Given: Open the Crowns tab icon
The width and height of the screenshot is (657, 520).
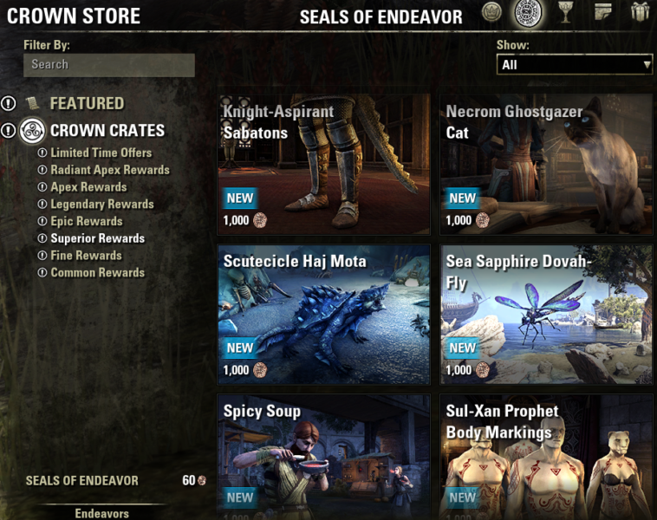Looking at the screenshot, I should point(491,12).
